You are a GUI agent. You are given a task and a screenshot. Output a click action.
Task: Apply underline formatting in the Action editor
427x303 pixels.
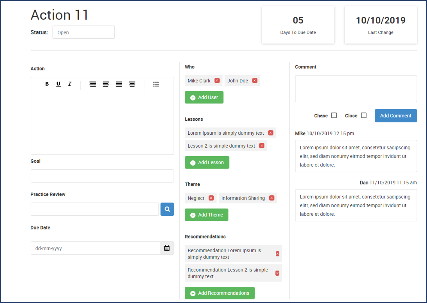tap(58, 84)
